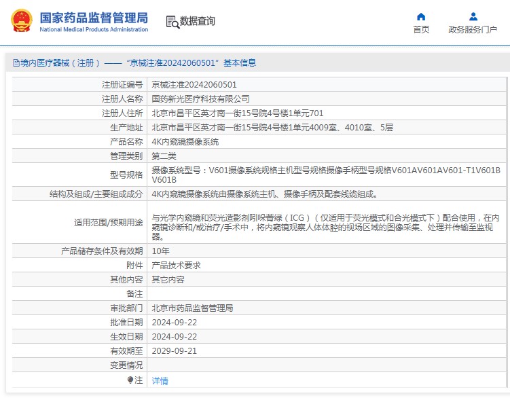
Task: Click the national emblem logo
Action: pyautogui.click(x=20, y=21)
